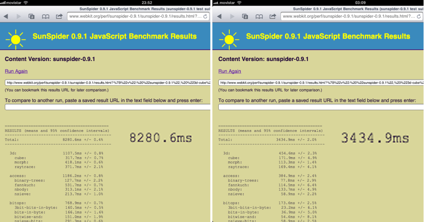This screenshot has width=434, height=222.
Task: Open tabs pages icon in left browser
Action: pyautogui.click(x=31, y=17)
